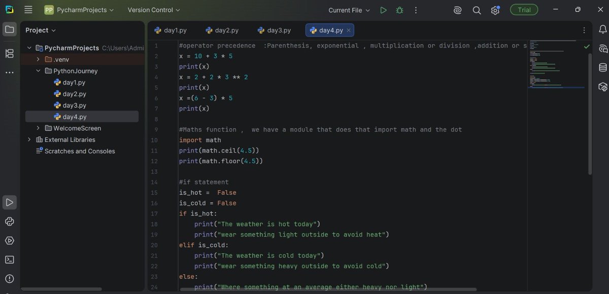Screen dimensions: 609x294
Task: Click the '#if statement' comment line
Action: (x=204, y=182)
